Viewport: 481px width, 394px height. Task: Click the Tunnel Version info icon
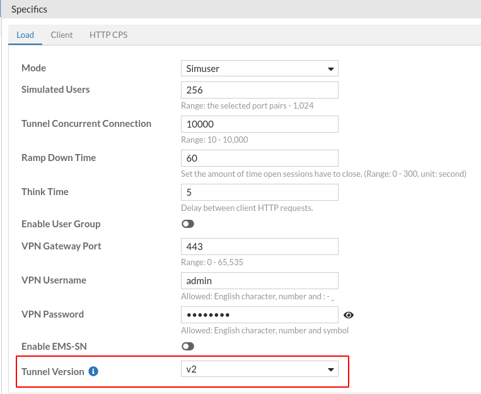coord(93,371)
